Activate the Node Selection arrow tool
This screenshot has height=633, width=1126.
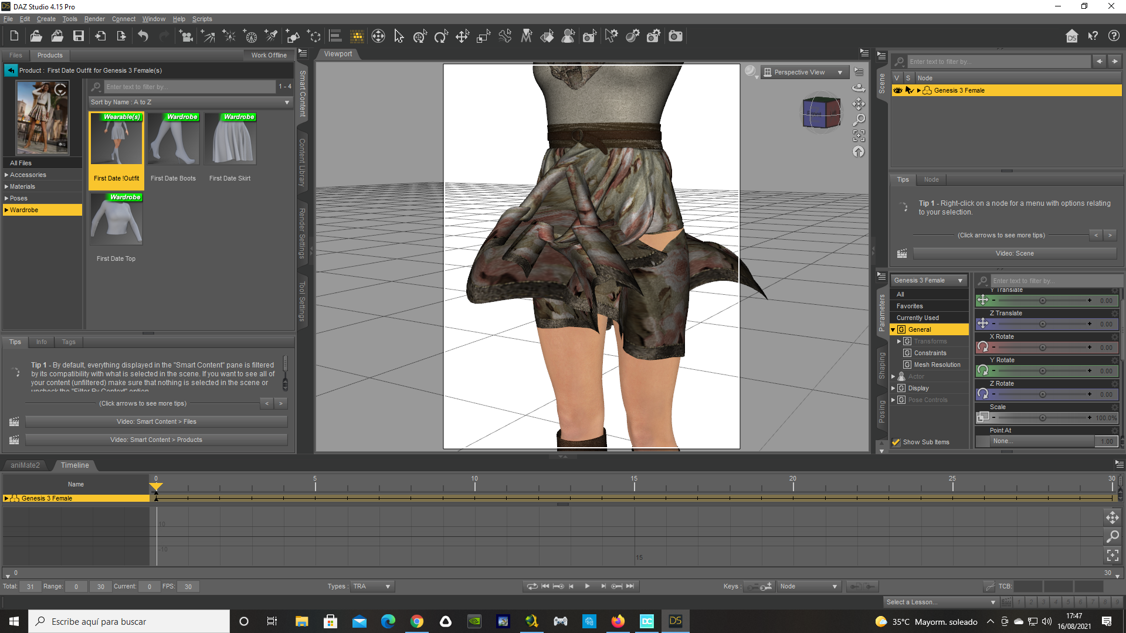point(399,36)
